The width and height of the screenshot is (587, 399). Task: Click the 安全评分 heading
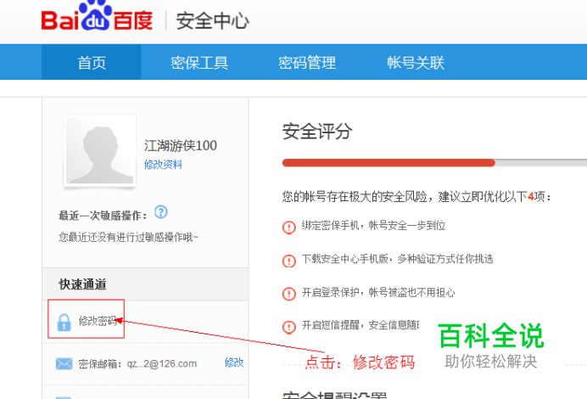(x=317, y=131)
